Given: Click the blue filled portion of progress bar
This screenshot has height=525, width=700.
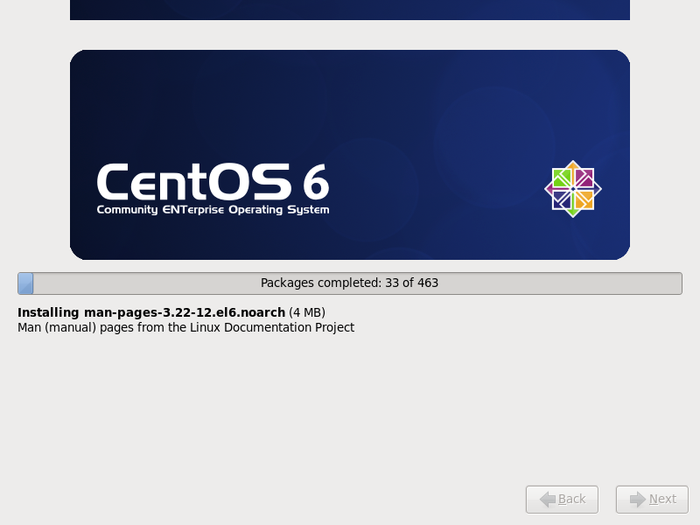Looking at the screenshot, I should click(25, 283).
